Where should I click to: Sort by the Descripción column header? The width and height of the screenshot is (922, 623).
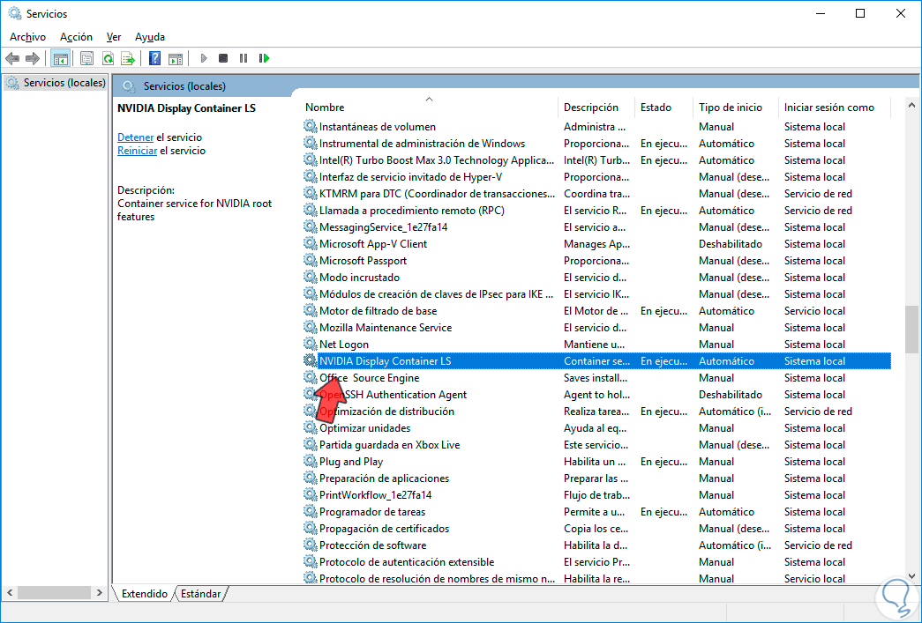click(596, 107)
